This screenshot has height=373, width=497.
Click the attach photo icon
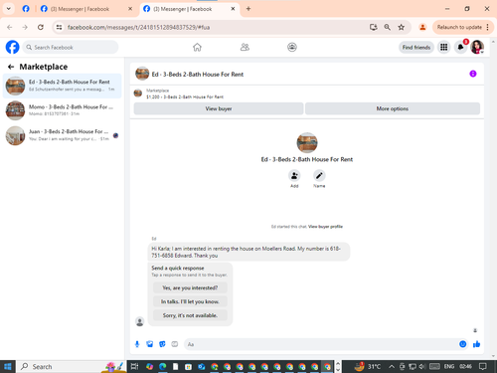click(x=150, y=344)
